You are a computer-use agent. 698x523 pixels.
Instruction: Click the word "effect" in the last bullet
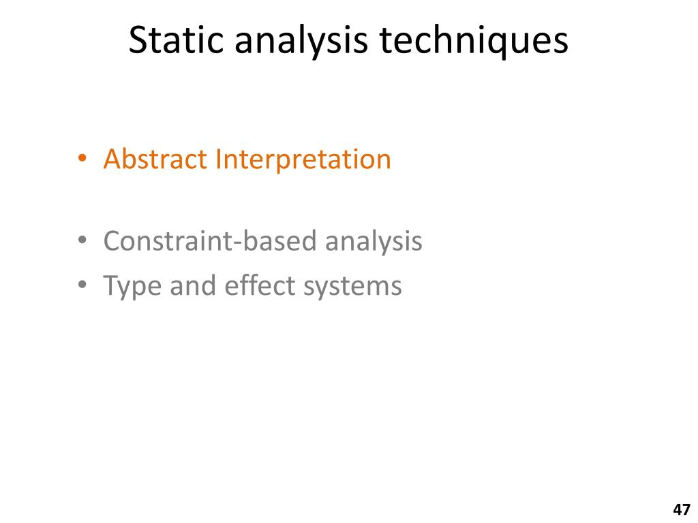point(260,285)
